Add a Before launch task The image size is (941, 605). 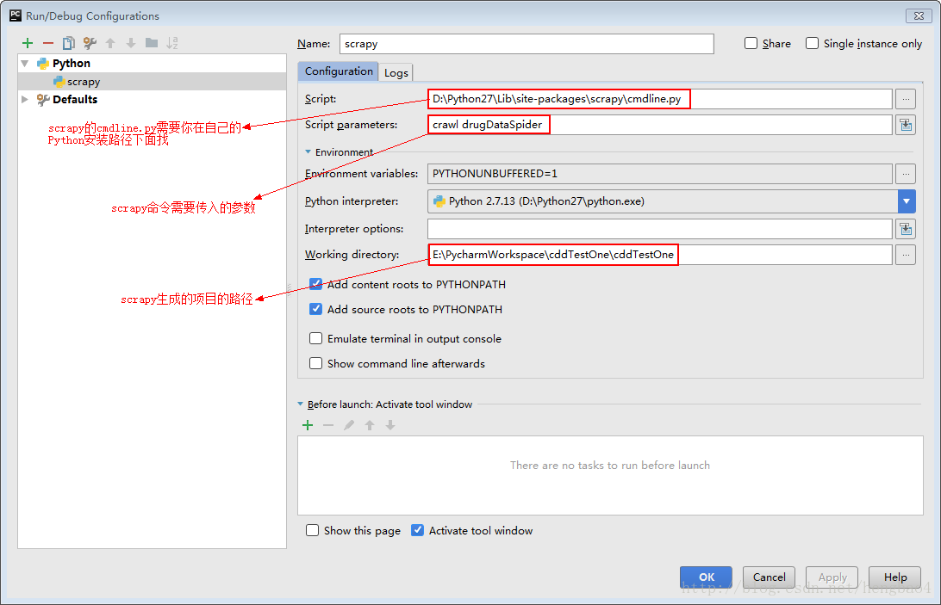coord(308,425)
